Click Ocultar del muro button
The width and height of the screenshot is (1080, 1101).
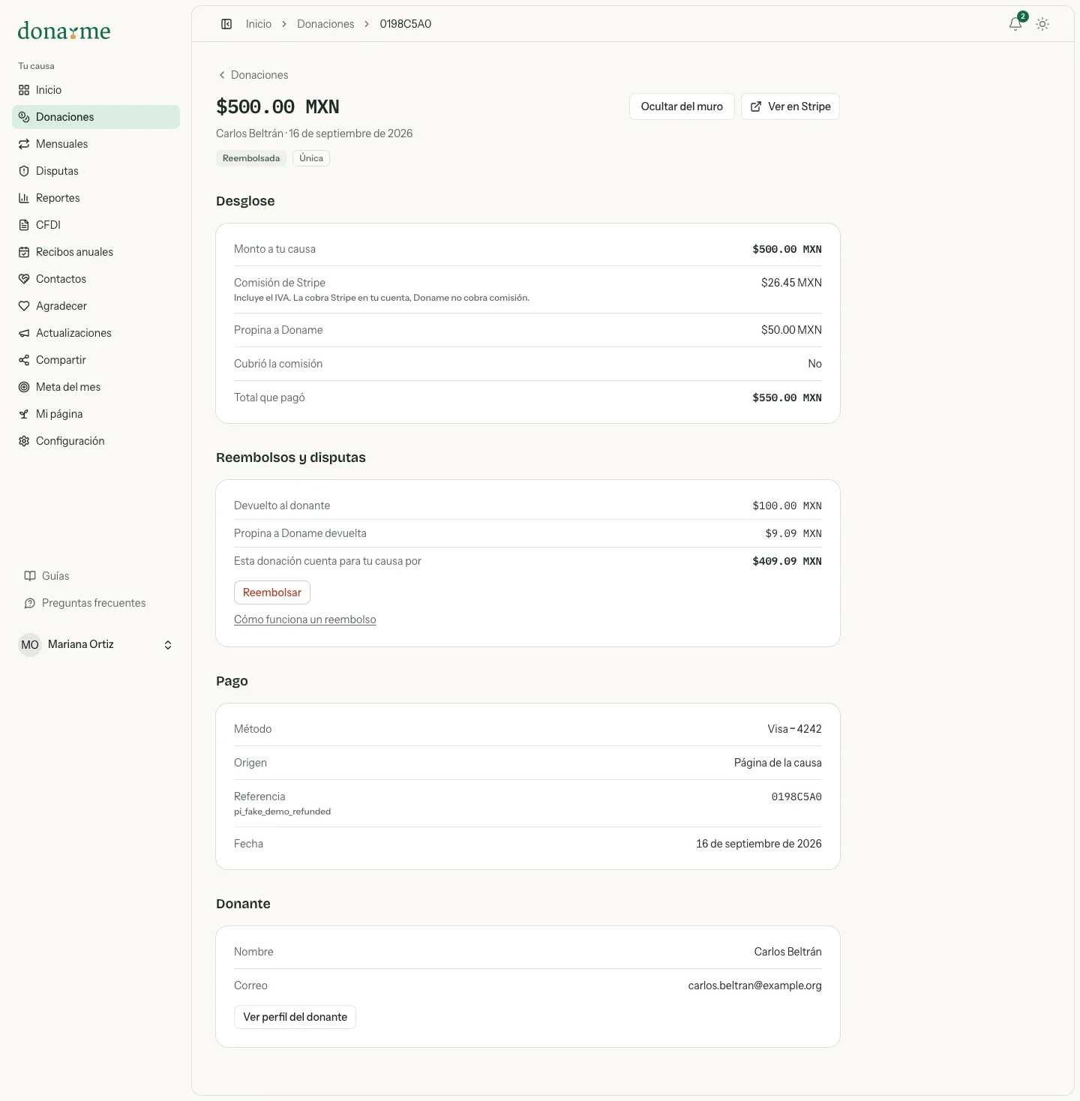point(682,106)
